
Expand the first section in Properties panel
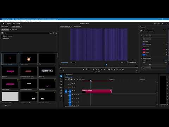[x=142, y=36]
